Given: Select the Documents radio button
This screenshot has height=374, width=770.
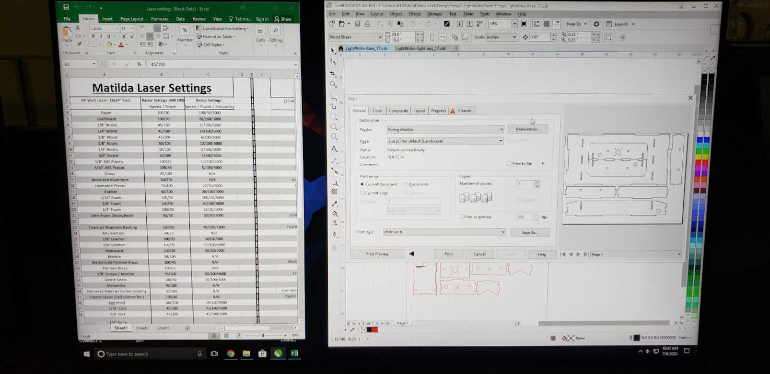Looking at the screenshot, I should pyautogui.click(x=406, y=184).
